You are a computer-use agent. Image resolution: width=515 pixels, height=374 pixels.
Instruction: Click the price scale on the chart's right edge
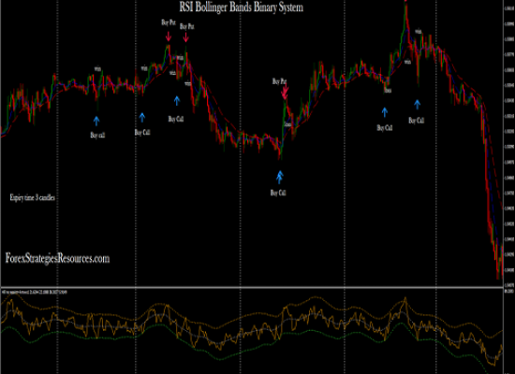point(509,144)
